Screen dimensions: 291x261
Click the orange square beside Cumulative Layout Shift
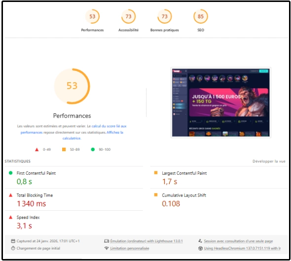click(x=156, y=195)
